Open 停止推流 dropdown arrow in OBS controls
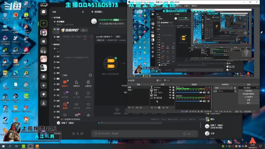 click(x=257, y=88)
